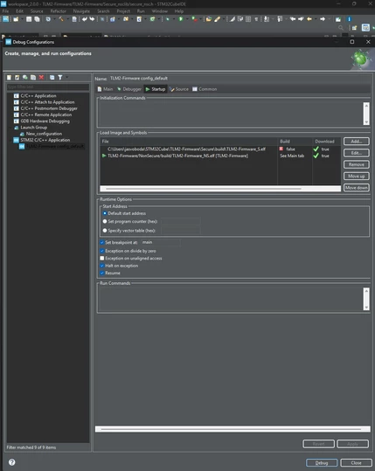Click the help question mark icon
375x471 pixels.
[x=12, y=462]
